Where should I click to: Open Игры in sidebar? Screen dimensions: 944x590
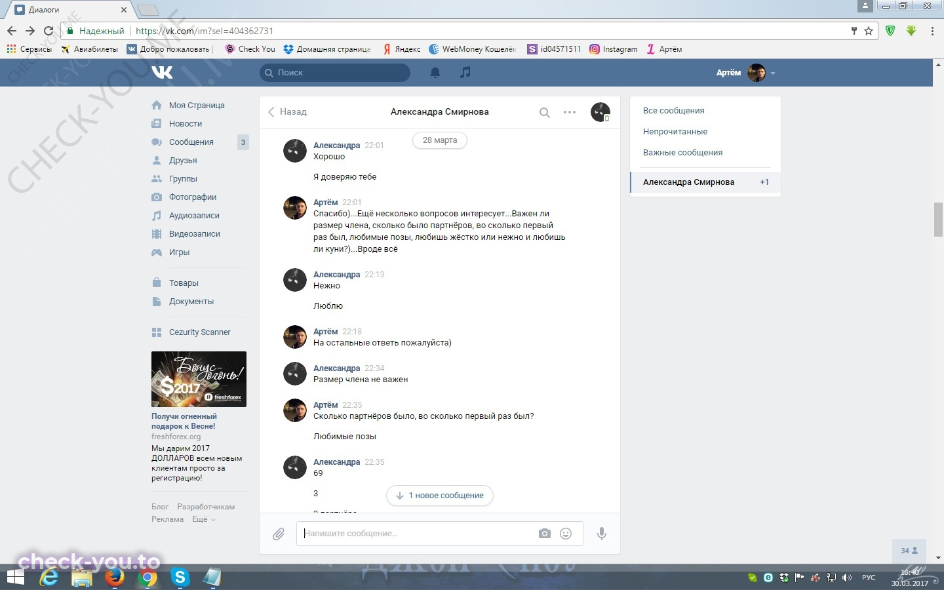pyautogui.click(x=179, y=252)
